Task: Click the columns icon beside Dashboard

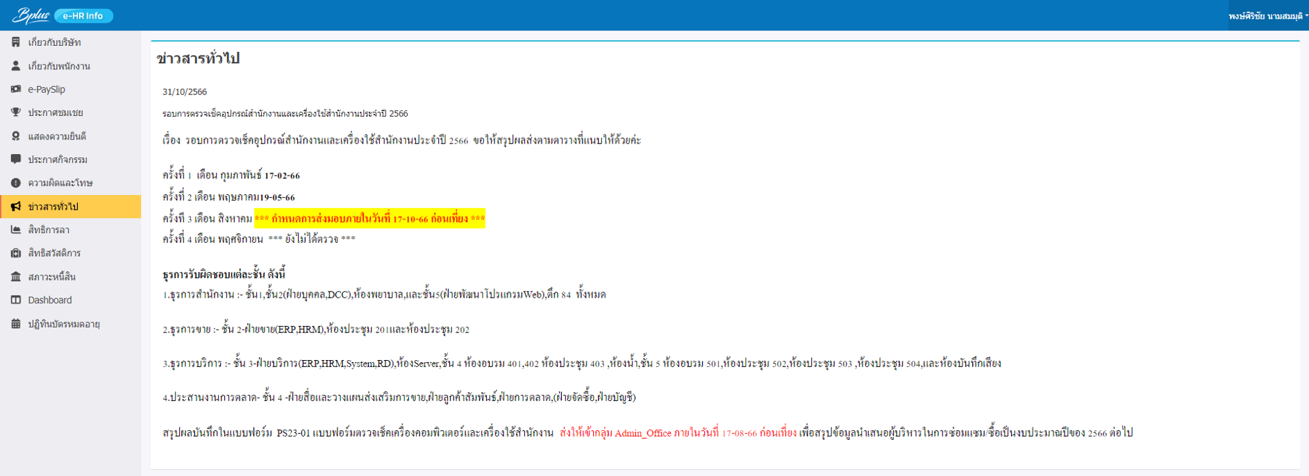Action: click(16, 300)
